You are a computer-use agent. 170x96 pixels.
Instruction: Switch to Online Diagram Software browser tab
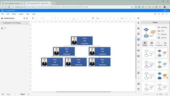pos(13,3)
